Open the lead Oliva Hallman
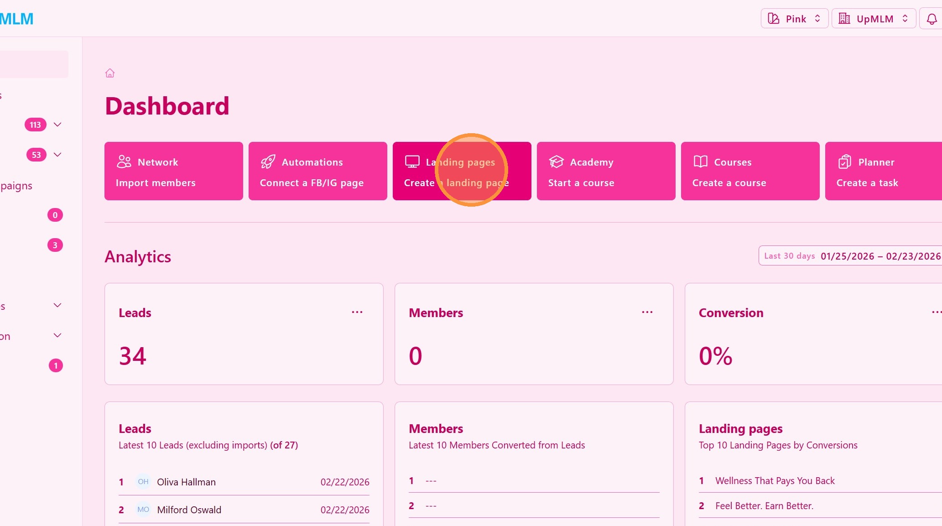The width and height of the screenshot is (942, 526). (x=186, y=482)
